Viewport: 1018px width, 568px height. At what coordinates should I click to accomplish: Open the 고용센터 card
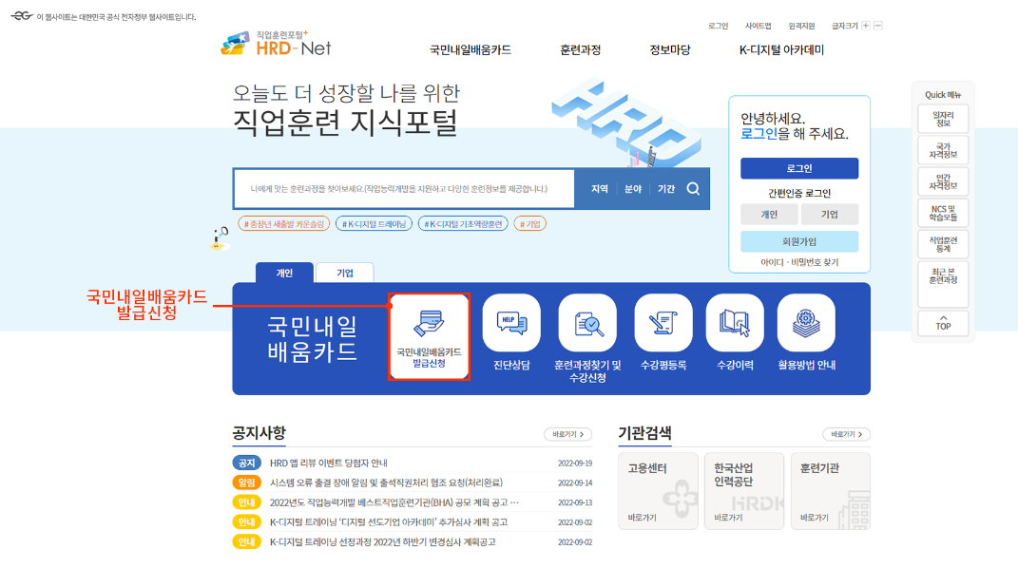658,491
